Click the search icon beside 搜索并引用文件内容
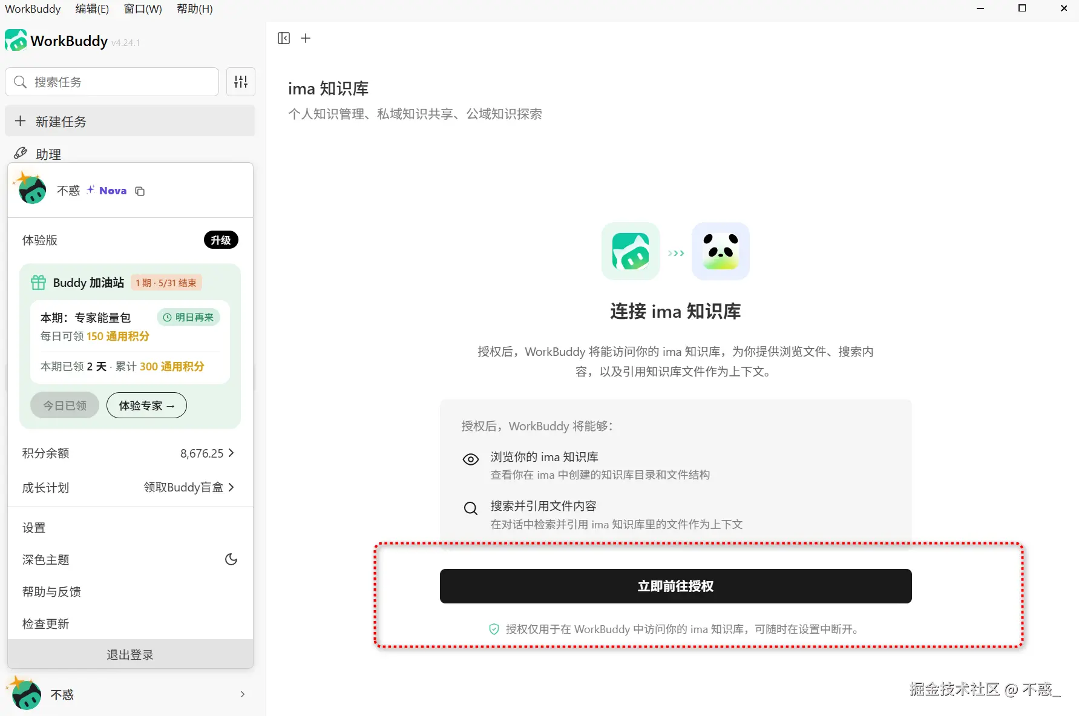Screen dimensions: 1079x716 pos(471,508)
